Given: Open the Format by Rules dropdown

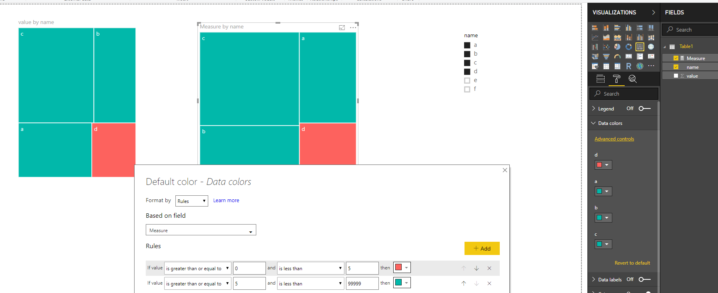Looking at the screenshot, I should coord(192,201).
